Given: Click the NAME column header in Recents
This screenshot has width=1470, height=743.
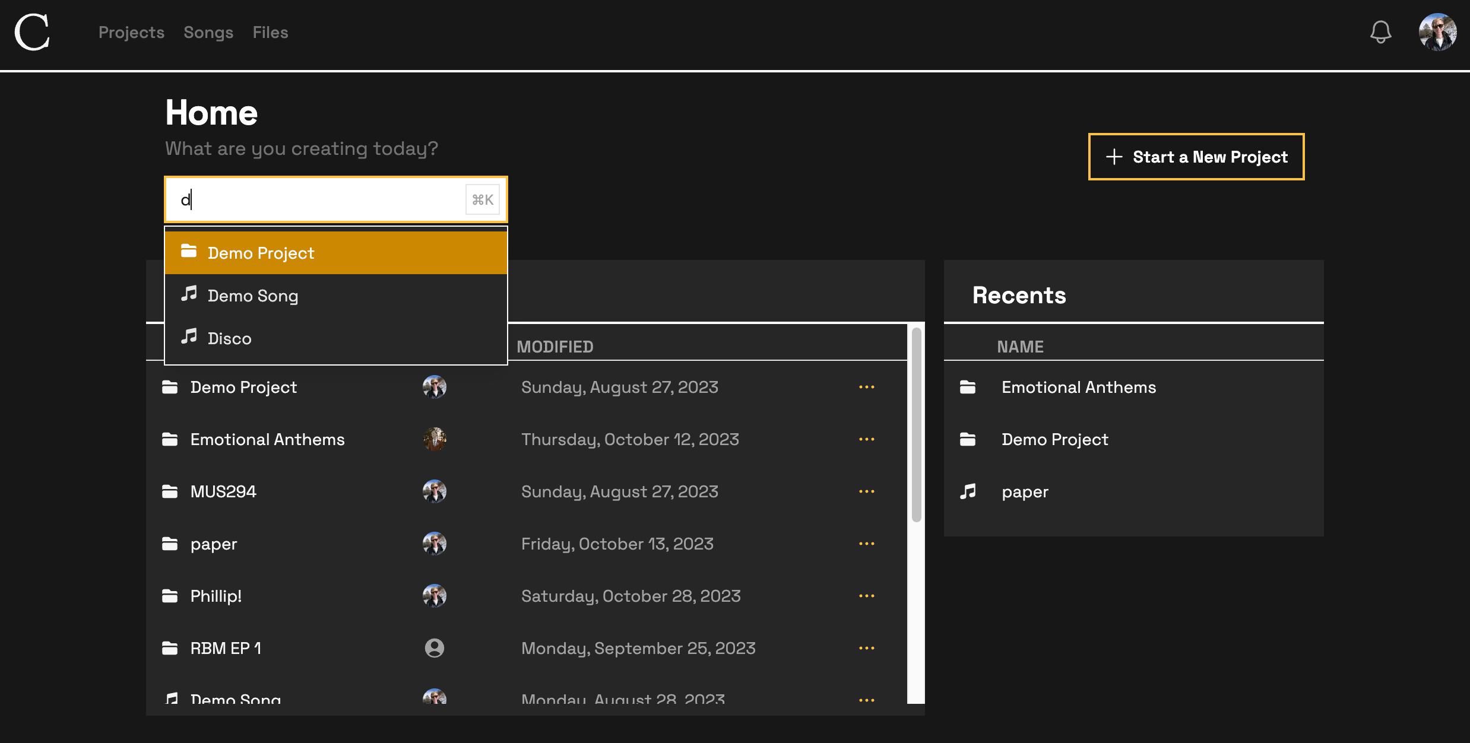Looking at the screenshot, I should coord(1020,347).
